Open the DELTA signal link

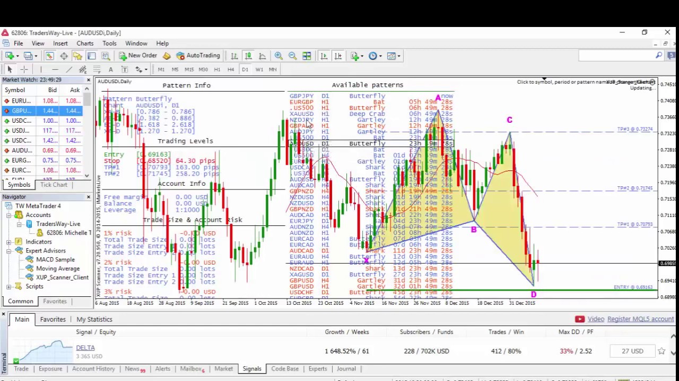[x=85, y=348]
